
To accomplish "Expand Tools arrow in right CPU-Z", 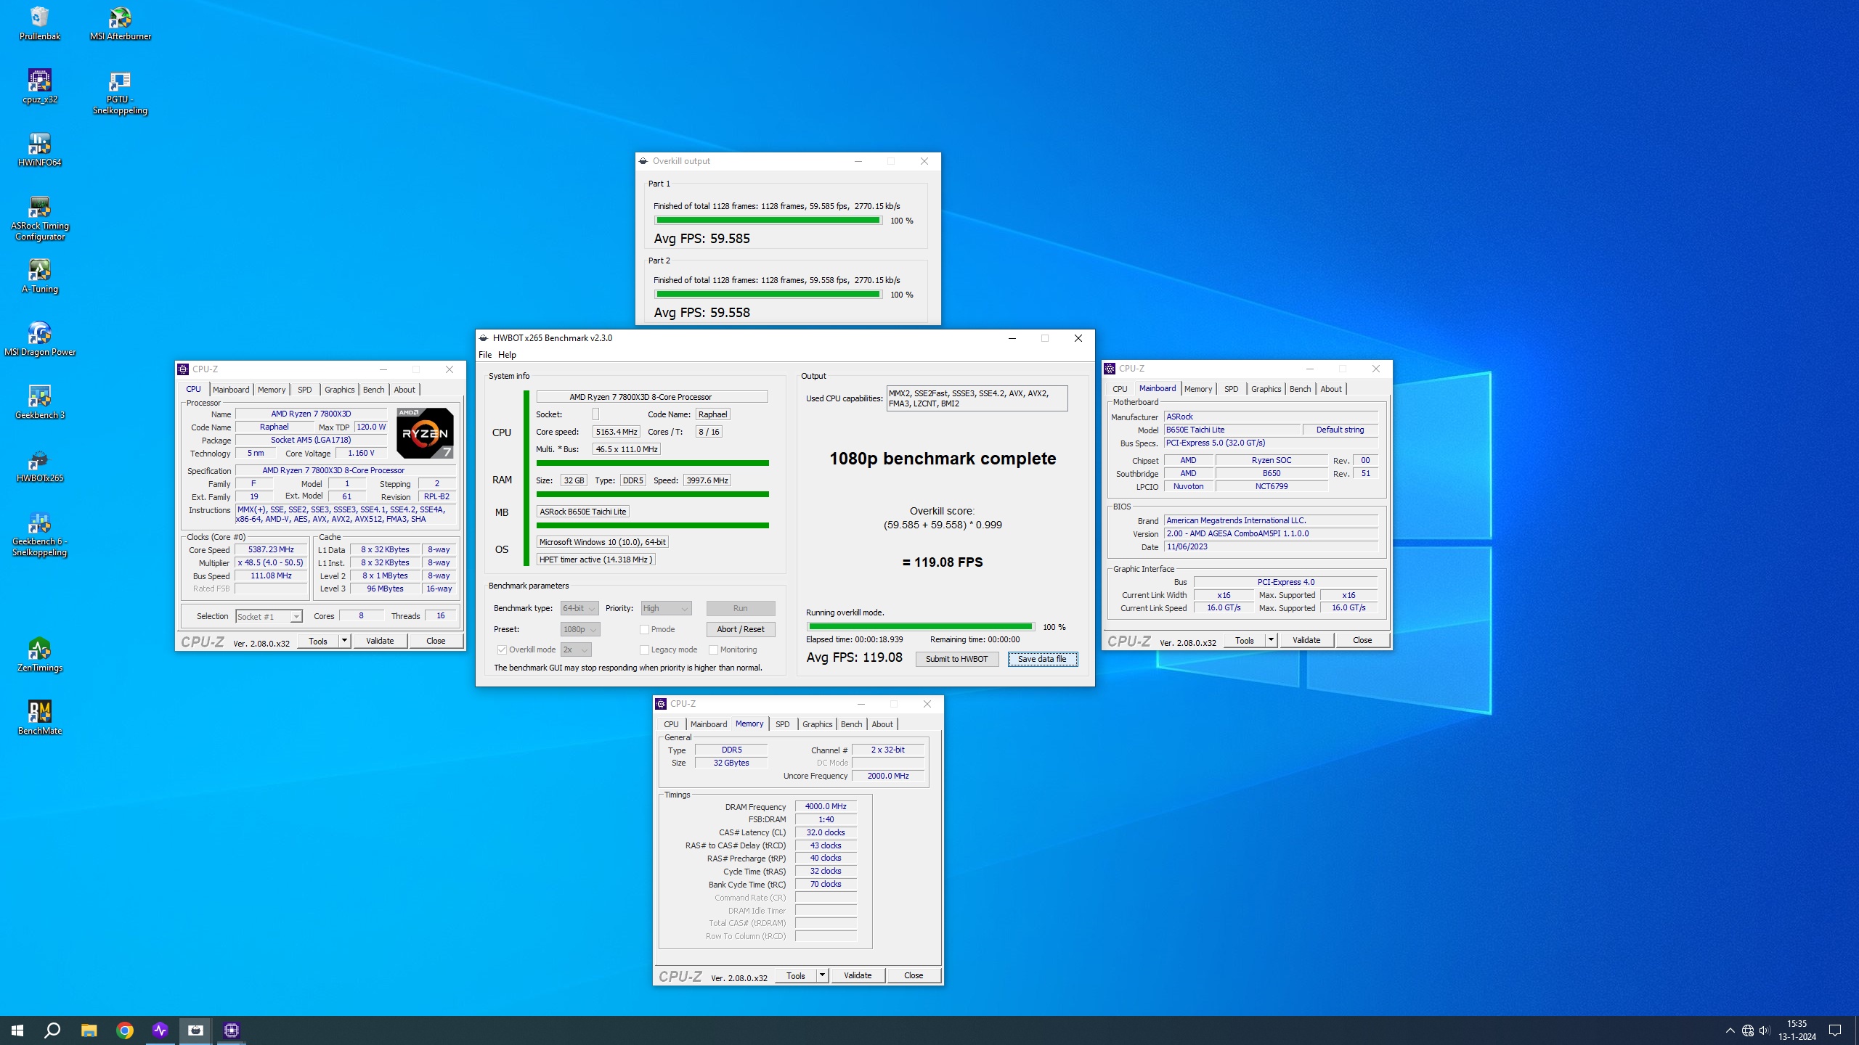I will [1271, 640].
